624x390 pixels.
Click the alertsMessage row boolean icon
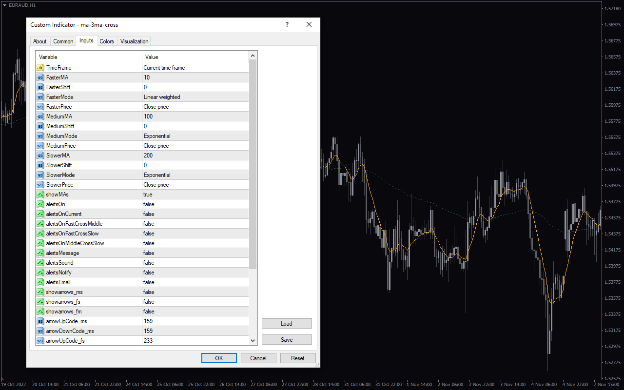tap(40, 253)
